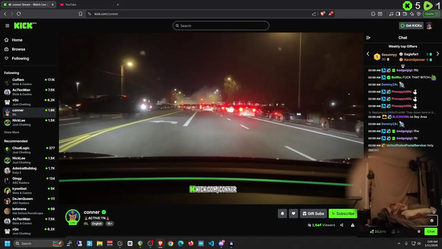Show next weekly top gifters

(x=438, y=54)
